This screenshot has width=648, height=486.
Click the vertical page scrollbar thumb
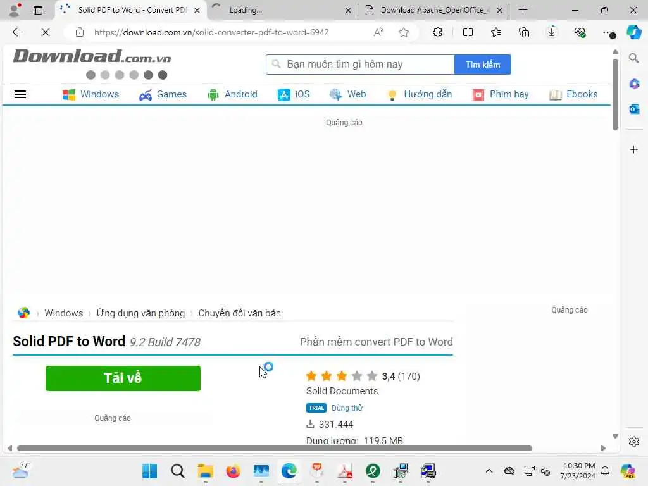click(x=615, y=95)
